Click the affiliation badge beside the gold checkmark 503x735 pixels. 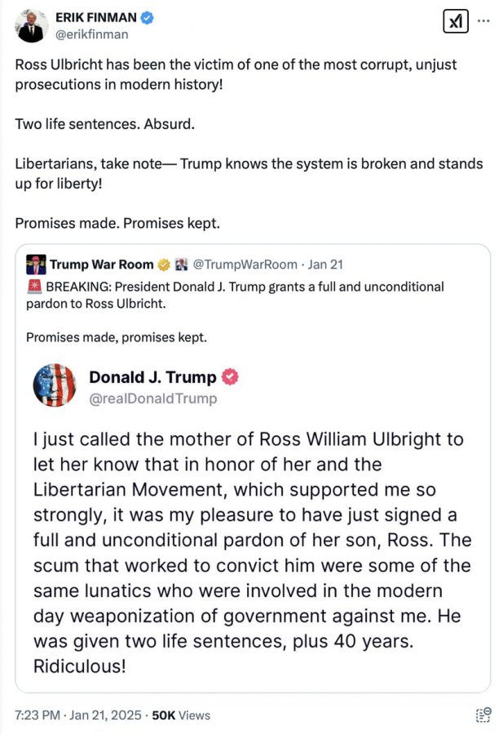click(180, 265)
